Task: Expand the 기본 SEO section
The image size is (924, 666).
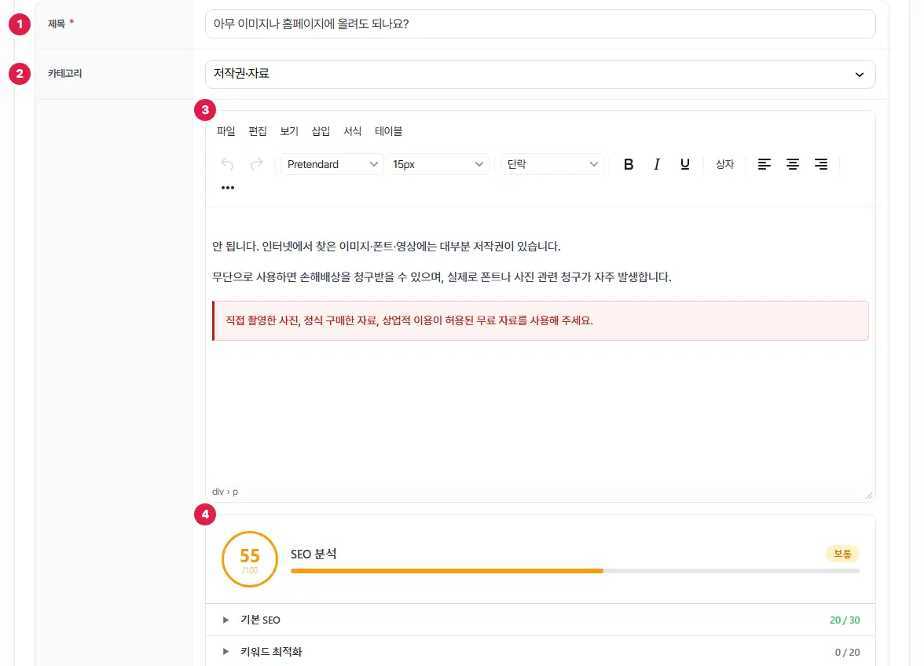Action: click(540, 620)
